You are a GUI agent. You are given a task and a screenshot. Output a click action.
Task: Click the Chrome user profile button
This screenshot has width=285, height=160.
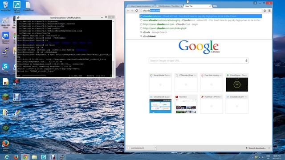pyautogui.click(x=255, y=3)
